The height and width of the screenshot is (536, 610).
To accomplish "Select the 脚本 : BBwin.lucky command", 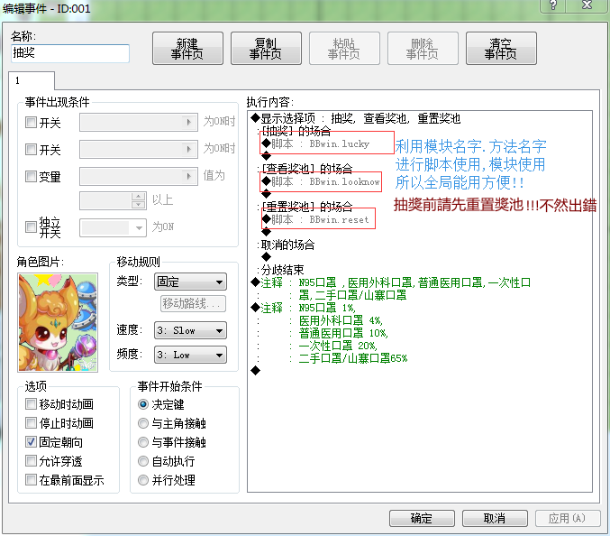I will 315,143.
